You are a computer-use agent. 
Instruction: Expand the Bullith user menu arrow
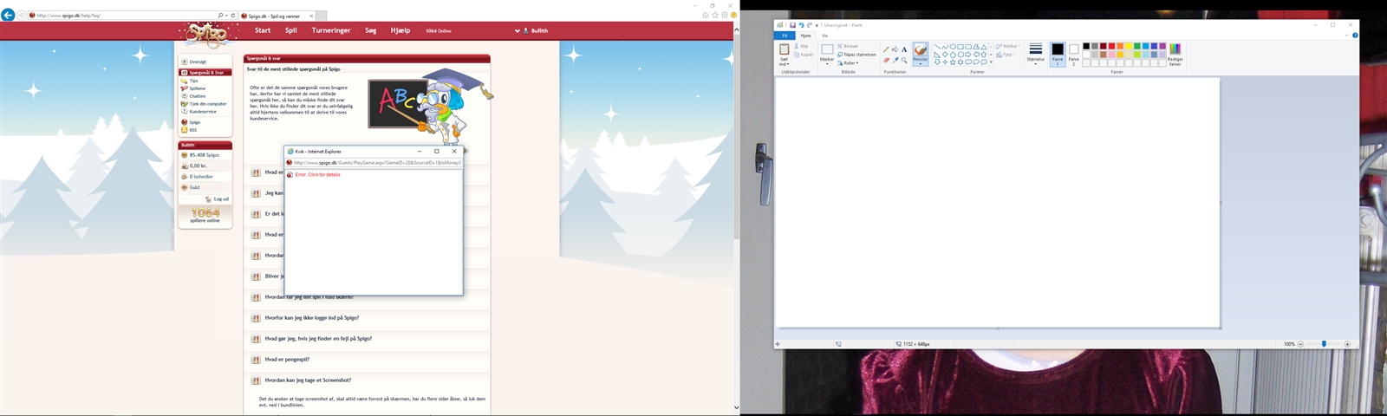518,31
